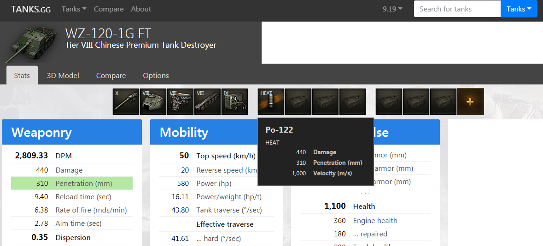Select the 2.78 Aim time (sec) row
The width and height of the screenshot is (543, 246).
click(x=72, y=223)
